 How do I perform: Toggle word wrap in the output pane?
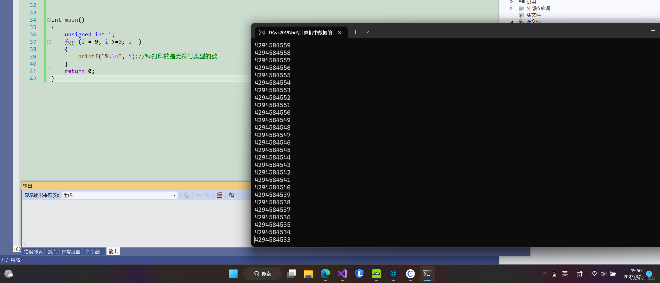[232, 195]
